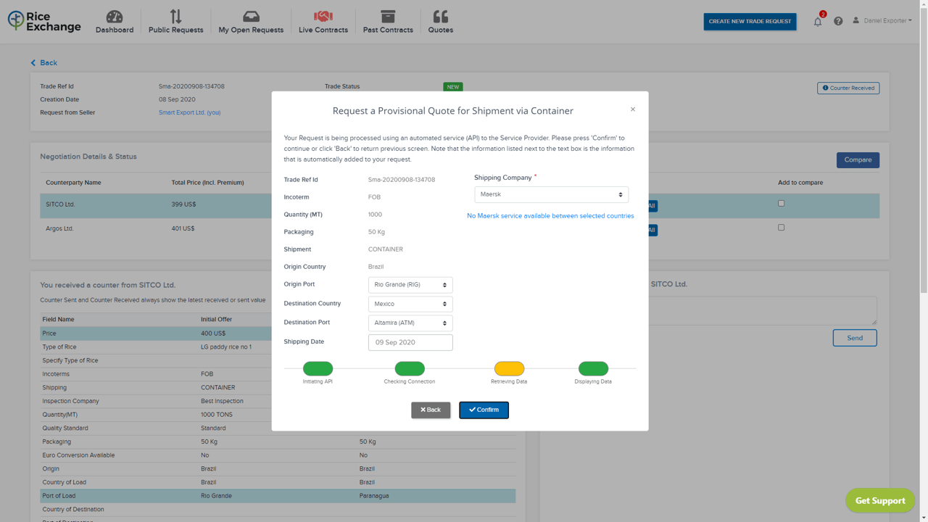Click Confirm in the dialog
This screenshot has height=522, width=928.
pyautogui.click(x=484, y=410)
